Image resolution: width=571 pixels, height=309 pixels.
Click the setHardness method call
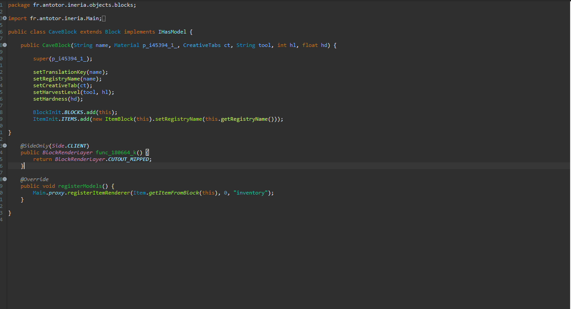[x=50, y=99]
